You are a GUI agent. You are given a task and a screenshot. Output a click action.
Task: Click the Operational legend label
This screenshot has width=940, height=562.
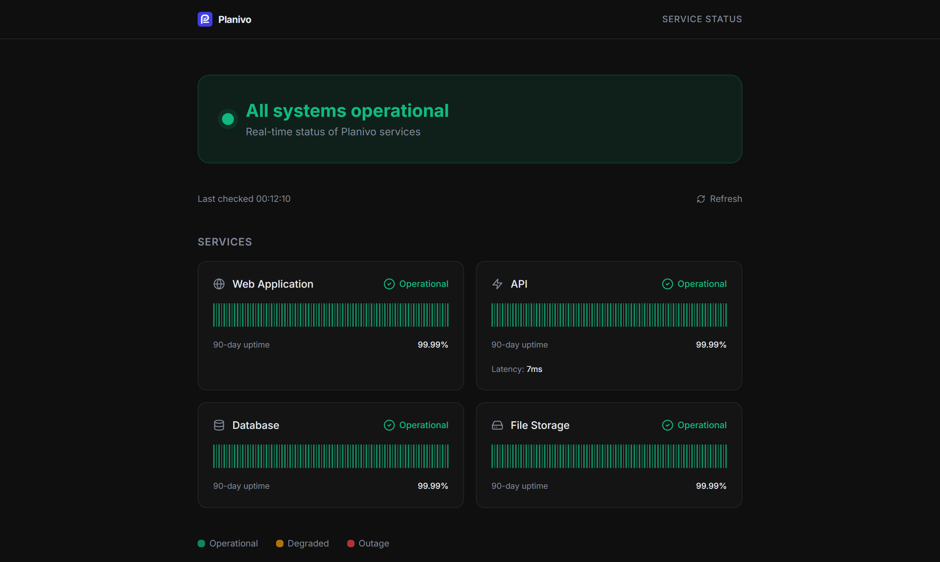[234, 544]
